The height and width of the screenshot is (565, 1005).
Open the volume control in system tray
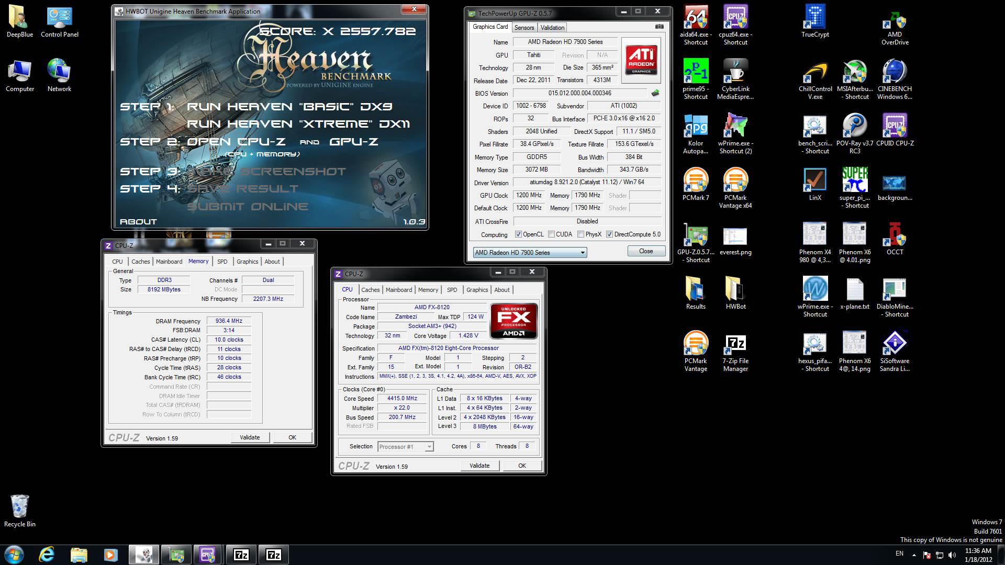tap(952, 555)
